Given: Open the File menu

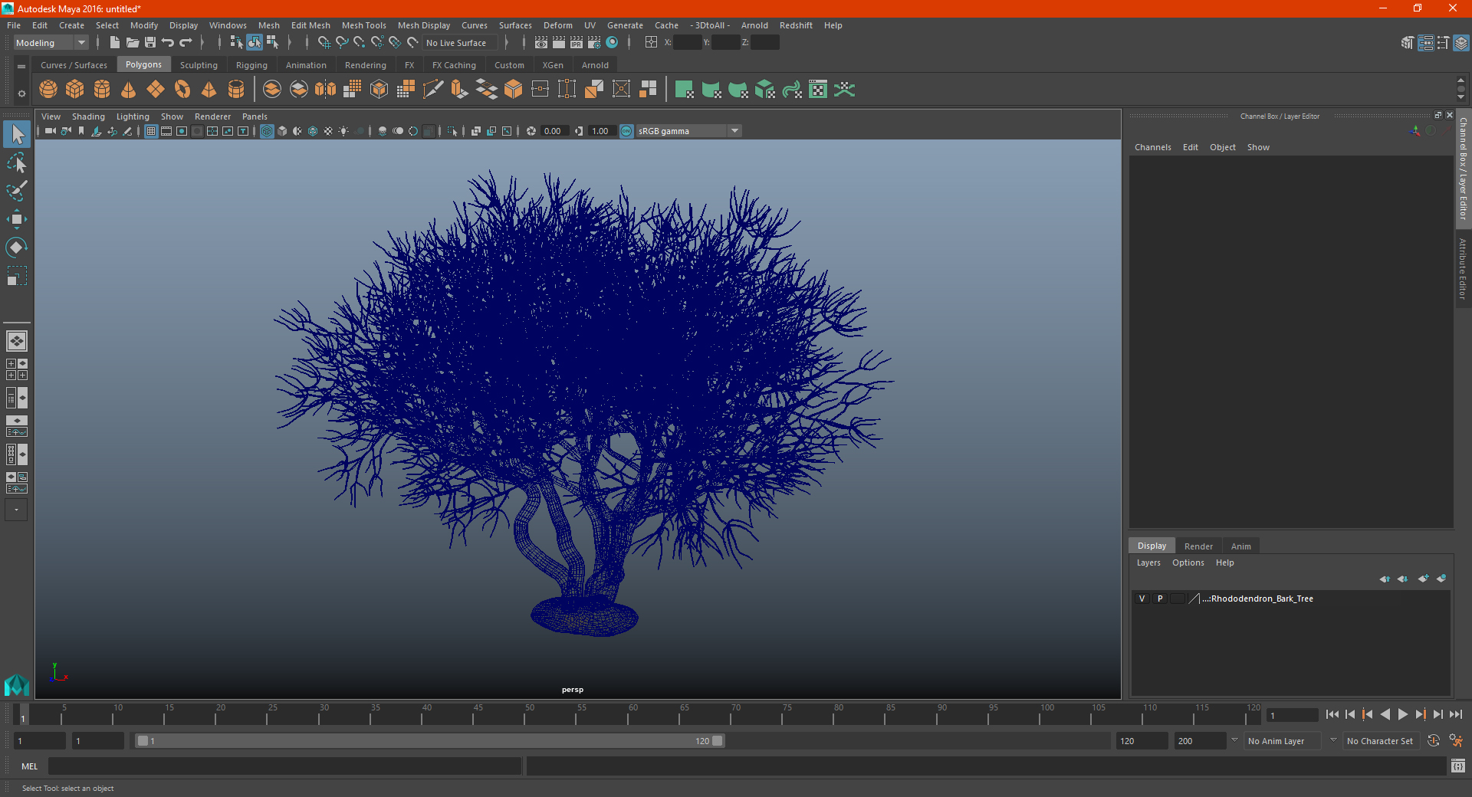Looking at the screenshot, I should pos(14,25).
